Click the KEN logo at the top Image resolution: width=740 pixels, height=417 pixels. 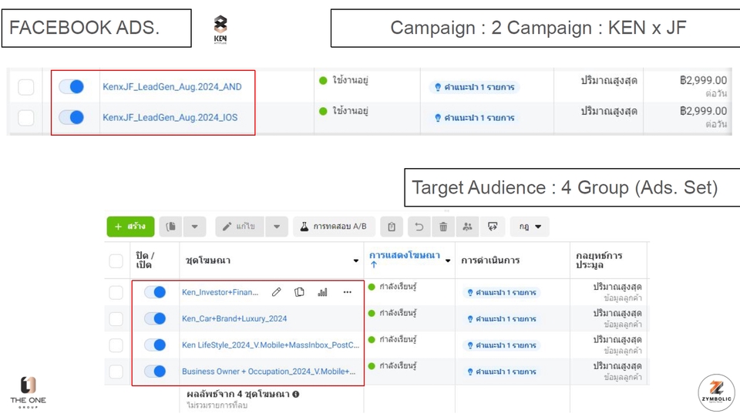coord(220,29)
